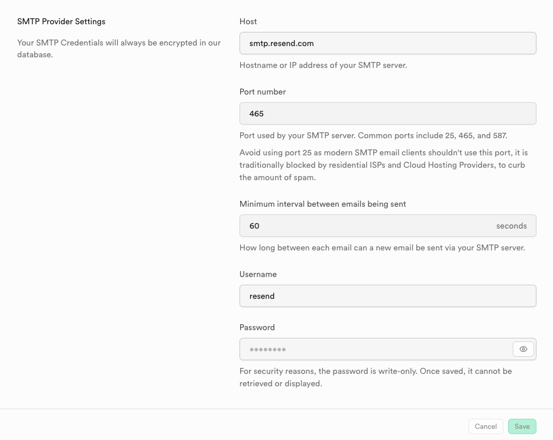The width and height of the screenshot is (553, 440).
Task: Click the Avoid using port 25 notice
Action: pyautogui.click(x=382, y=165)
